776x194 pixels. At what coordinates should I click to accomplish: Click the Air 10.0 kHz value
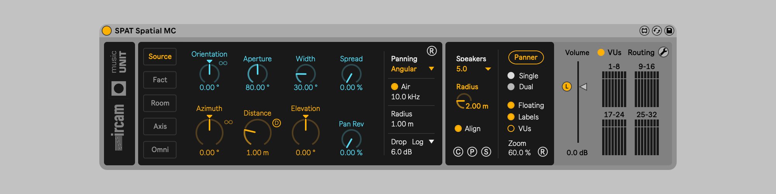[x=405, y=97]
